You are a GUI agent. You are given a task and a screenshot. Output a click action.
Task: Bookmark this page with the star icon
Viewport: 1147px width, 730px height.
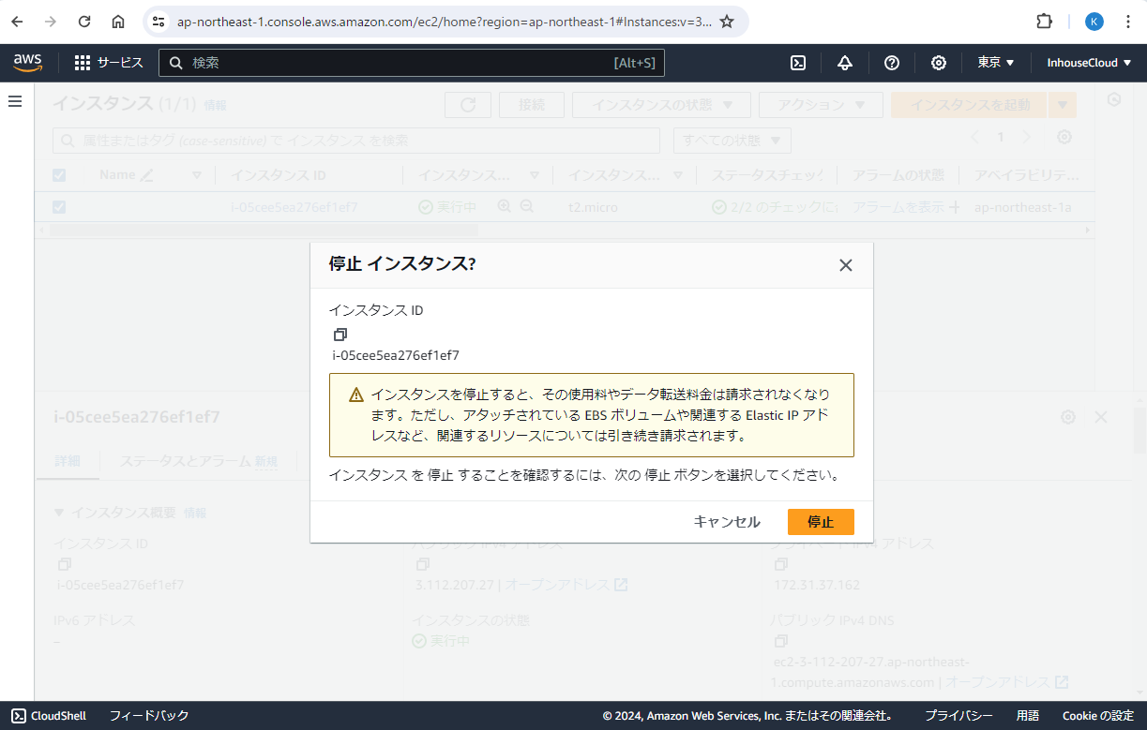[x=727, y=22]
